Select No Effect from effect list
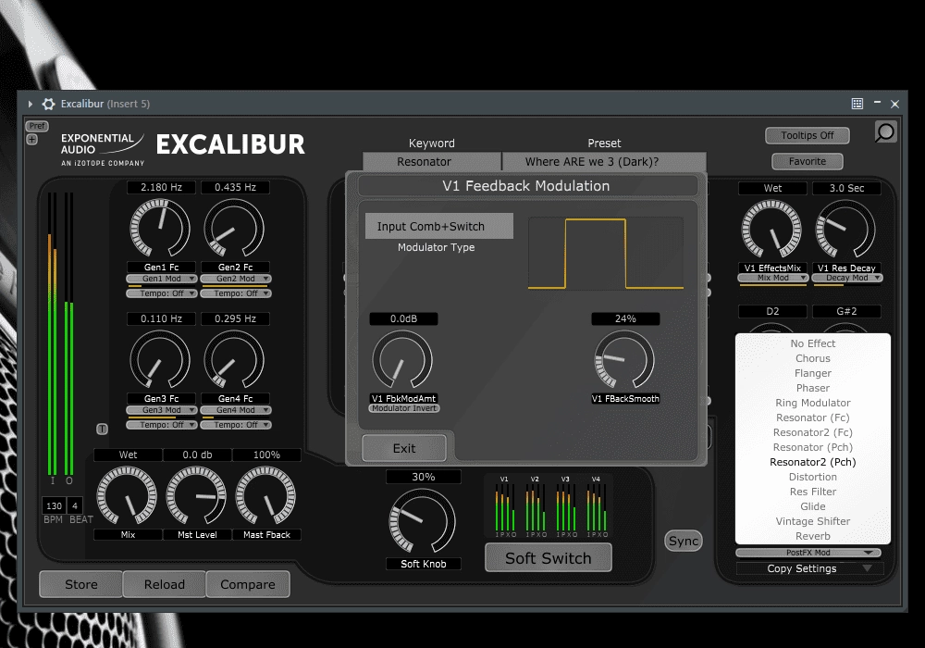Viewport: 925px width, 648px height. tap(813, 343)
